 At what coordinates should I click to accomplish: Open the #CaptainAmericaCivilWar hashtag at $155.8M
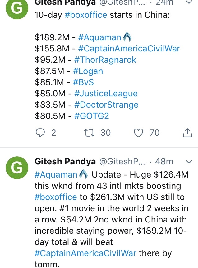pyautogui.click(x=129, y=49)
